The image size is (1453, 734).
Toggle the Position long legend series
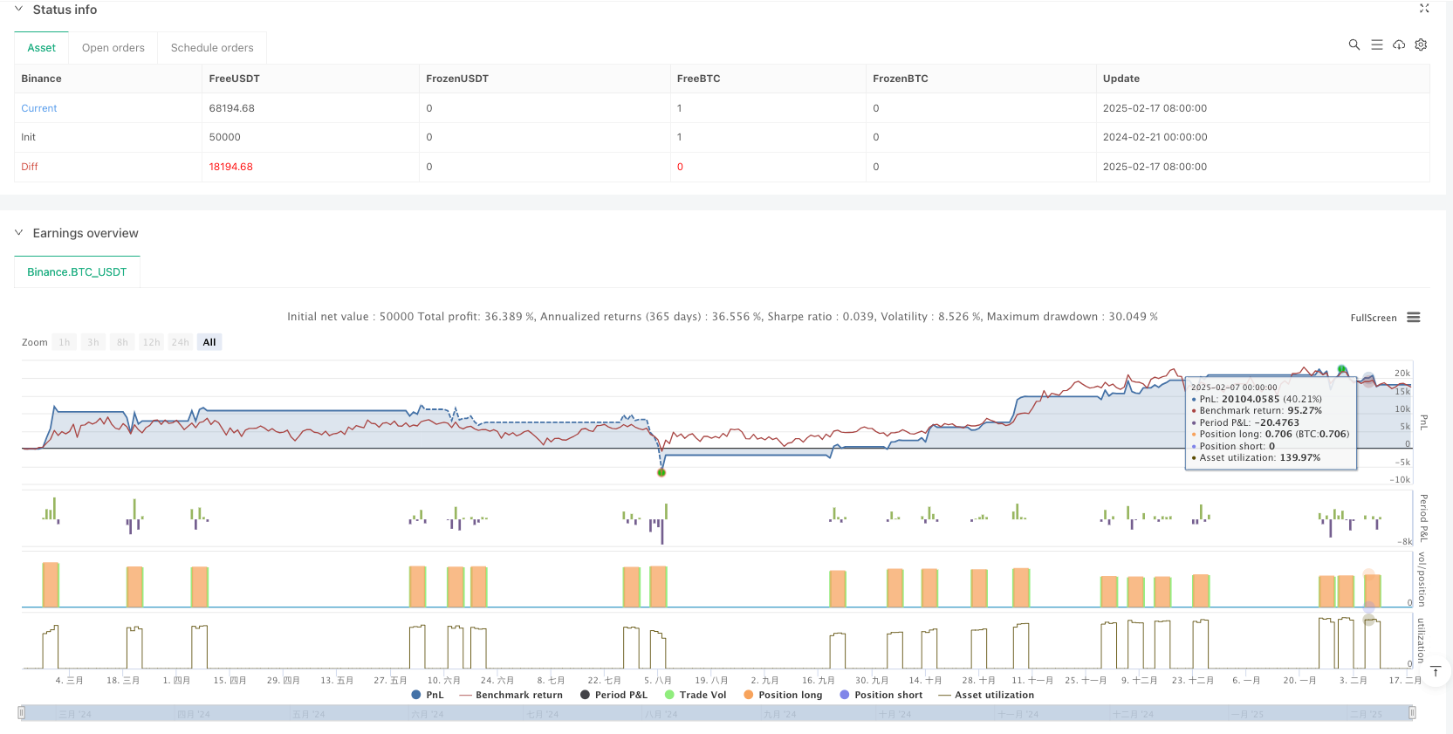tap(783, 695)
